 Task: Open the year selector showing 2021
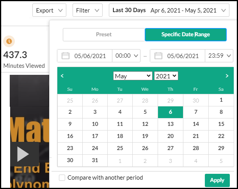pyautogui.click(x=166, y=76)
